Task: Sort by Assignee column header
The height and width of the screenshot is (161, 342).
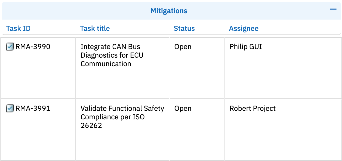Action: (244, 28)
